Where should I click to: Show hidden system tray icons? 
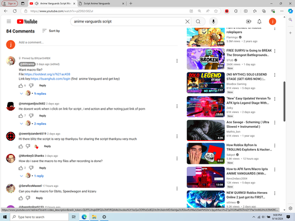click(254, 217)
